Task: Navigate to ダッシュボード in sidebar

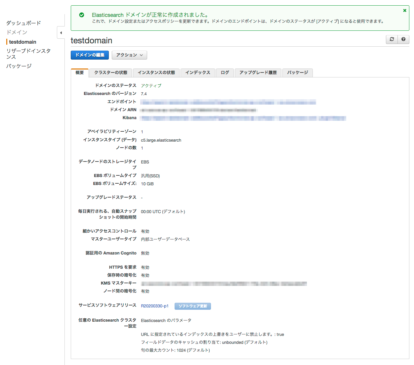Action: (23, 23)
